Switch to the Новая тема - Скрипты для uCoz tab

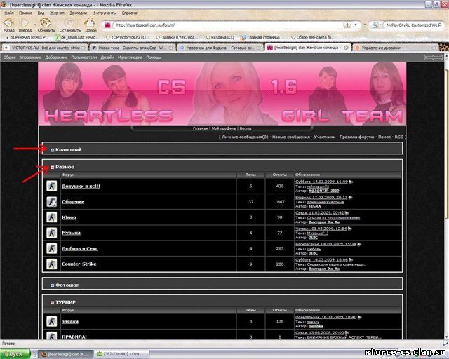[x=133, y=48]
